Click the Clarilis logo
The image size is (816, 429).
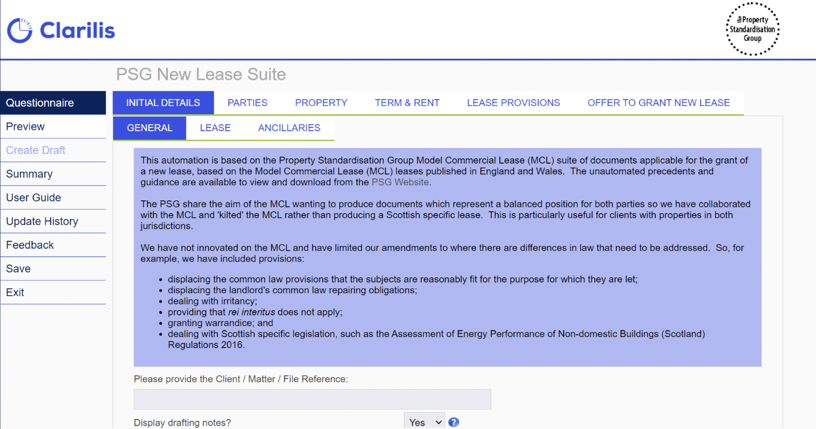pos(61,30)
